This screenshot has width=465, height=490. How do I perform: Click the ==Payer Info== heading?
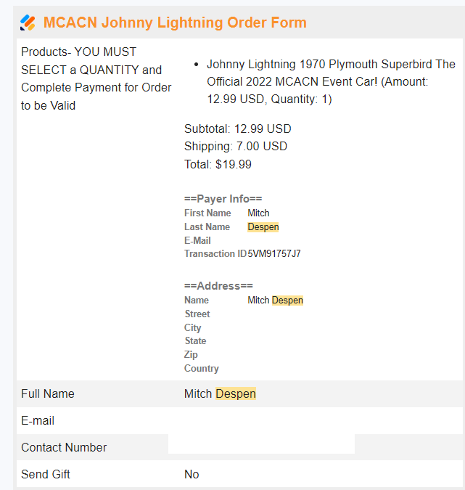pos(223,199)
